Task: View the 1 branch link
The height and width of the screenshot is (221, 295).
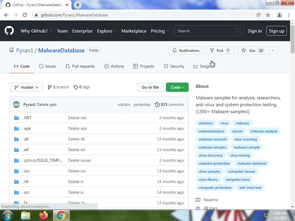Action: pyautogui.click(x=58, y=87)
